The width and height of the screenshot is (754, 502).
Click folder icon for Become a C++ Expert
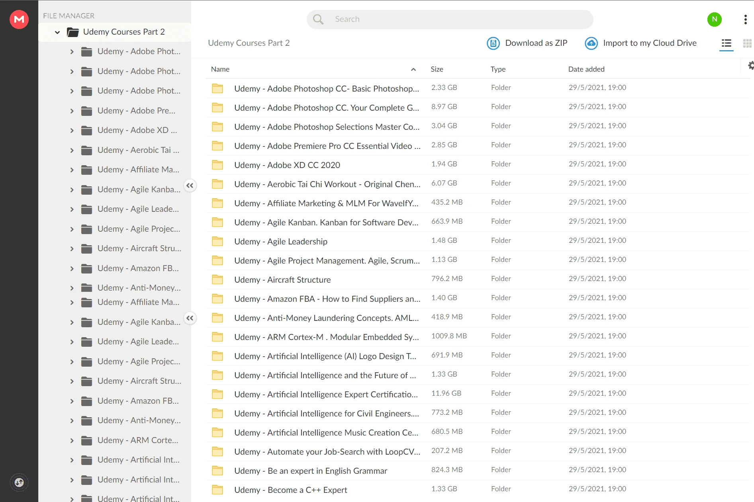point(217,489)
